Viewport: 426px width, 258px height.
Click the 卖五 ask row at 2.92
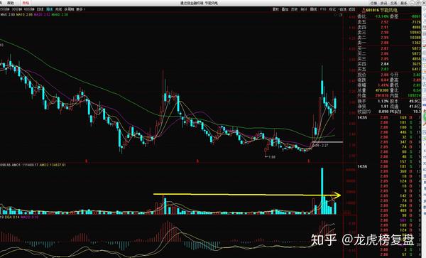(389, 22)
